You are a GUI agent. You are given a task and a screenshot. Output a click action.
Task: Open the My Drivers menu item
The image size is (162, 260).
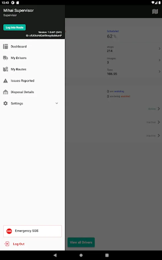(x=32, y=58)
